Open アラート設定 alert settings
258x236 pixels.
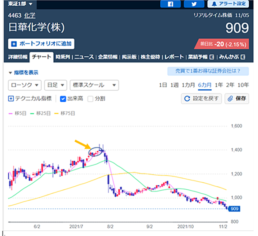(x=228, y=4)
